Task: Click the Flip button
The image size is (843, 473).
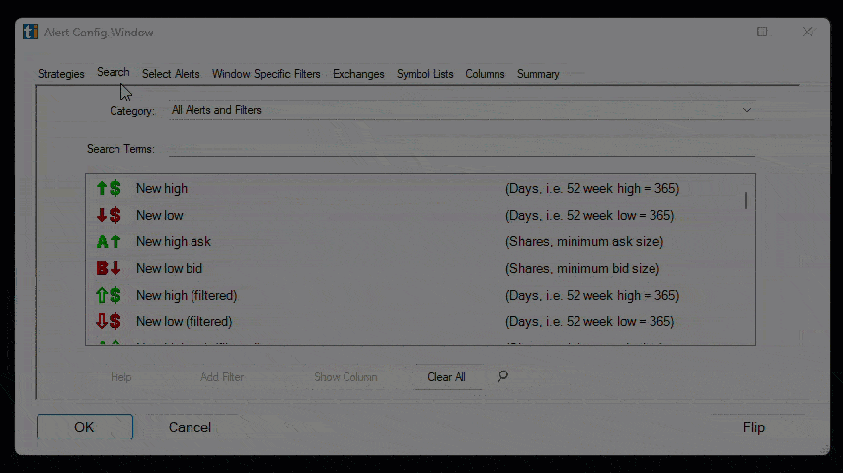Action: click(x=754, y=427)
